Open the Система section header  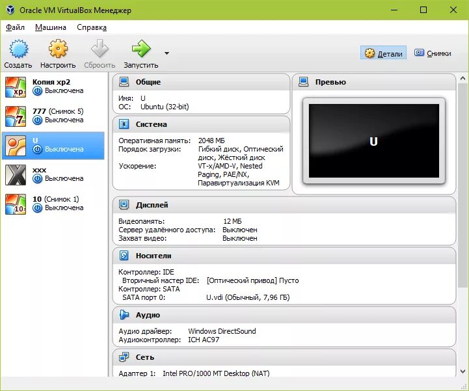201,124
